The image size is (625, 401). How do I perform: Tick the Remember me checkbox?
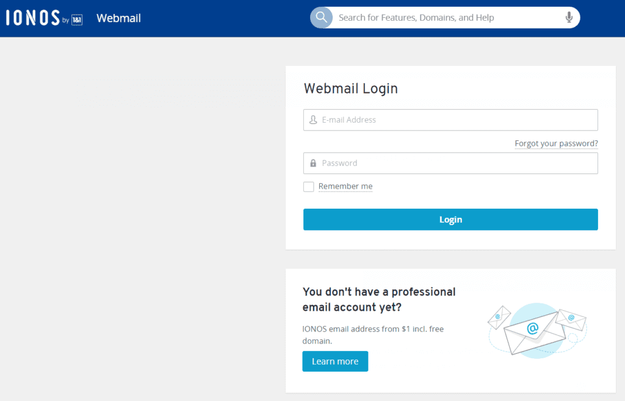[308, 187]
